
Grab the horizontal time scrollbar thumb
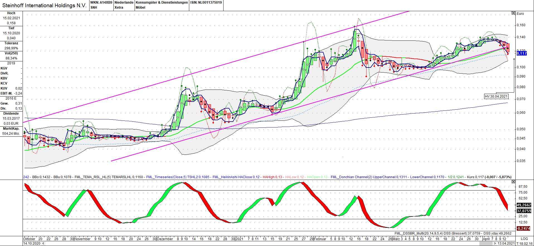tap(486, 243)
